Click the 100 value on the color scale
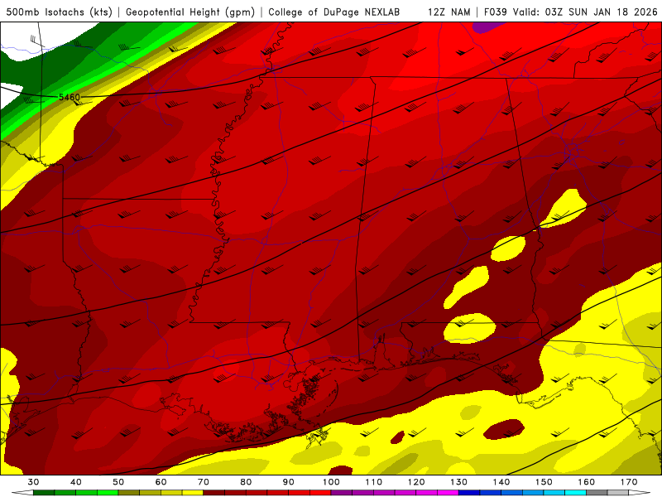Screen dimensions: 662x497 [x=332, y=482]
